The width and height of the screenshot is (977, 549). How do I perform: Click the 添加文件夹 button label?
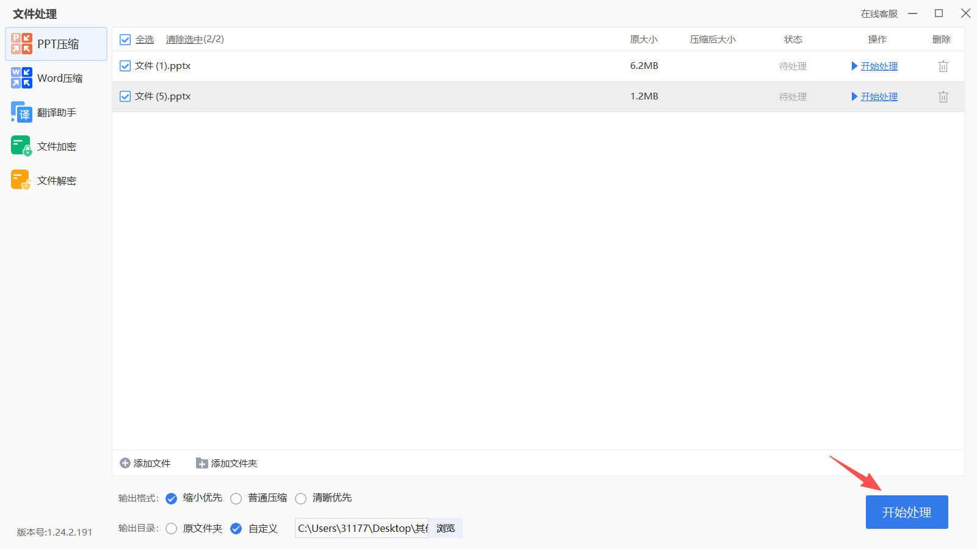(234, 464)
